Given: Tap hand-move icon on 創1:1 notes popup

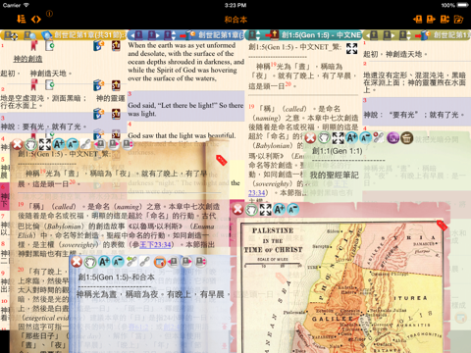Looking at the screenshot, I should (x=324, y=138).
